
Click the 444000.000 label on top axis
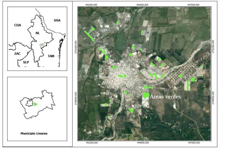click(x=142, y=5)
